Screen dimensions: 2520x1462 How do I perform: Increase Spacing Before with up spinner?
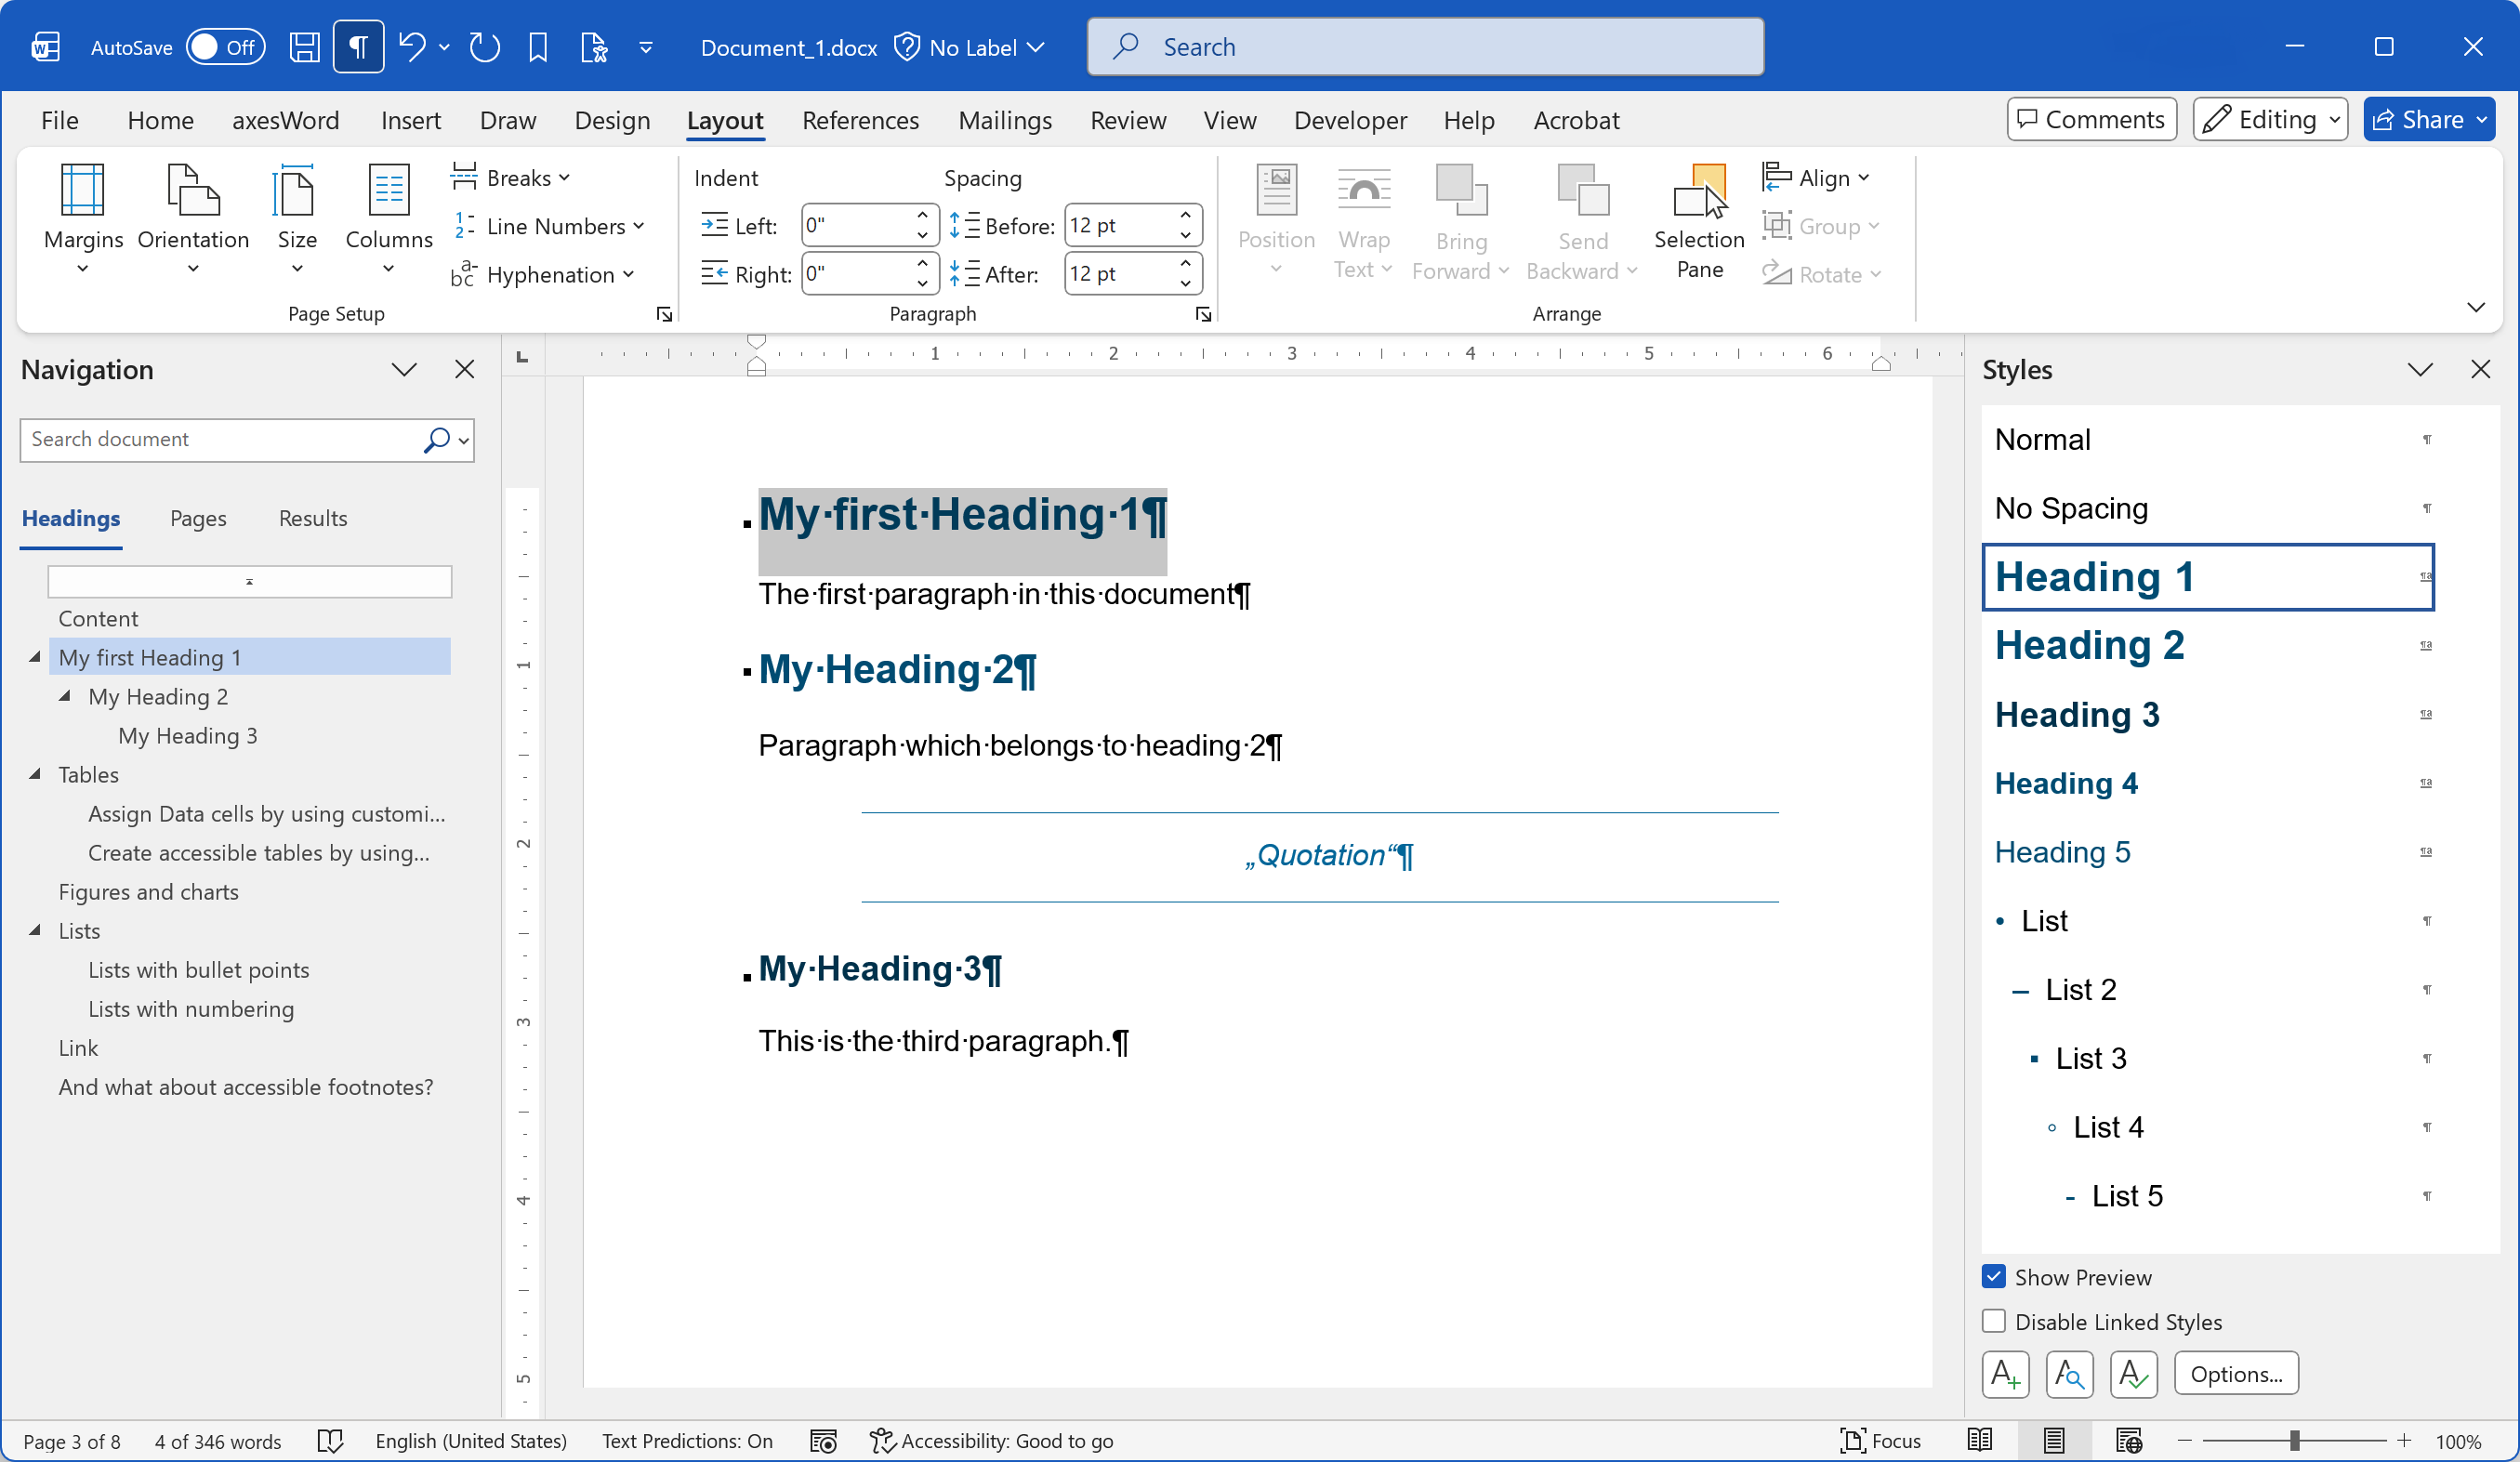click(x=1185, y=215)
